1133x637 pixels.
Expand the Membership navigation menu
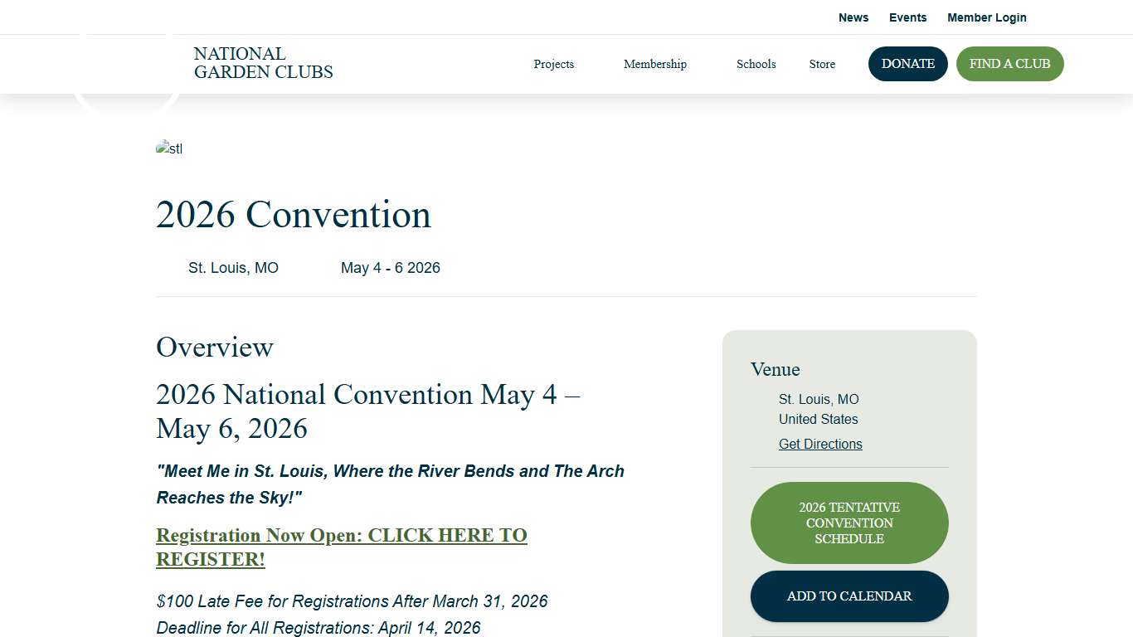click(654, 64)
